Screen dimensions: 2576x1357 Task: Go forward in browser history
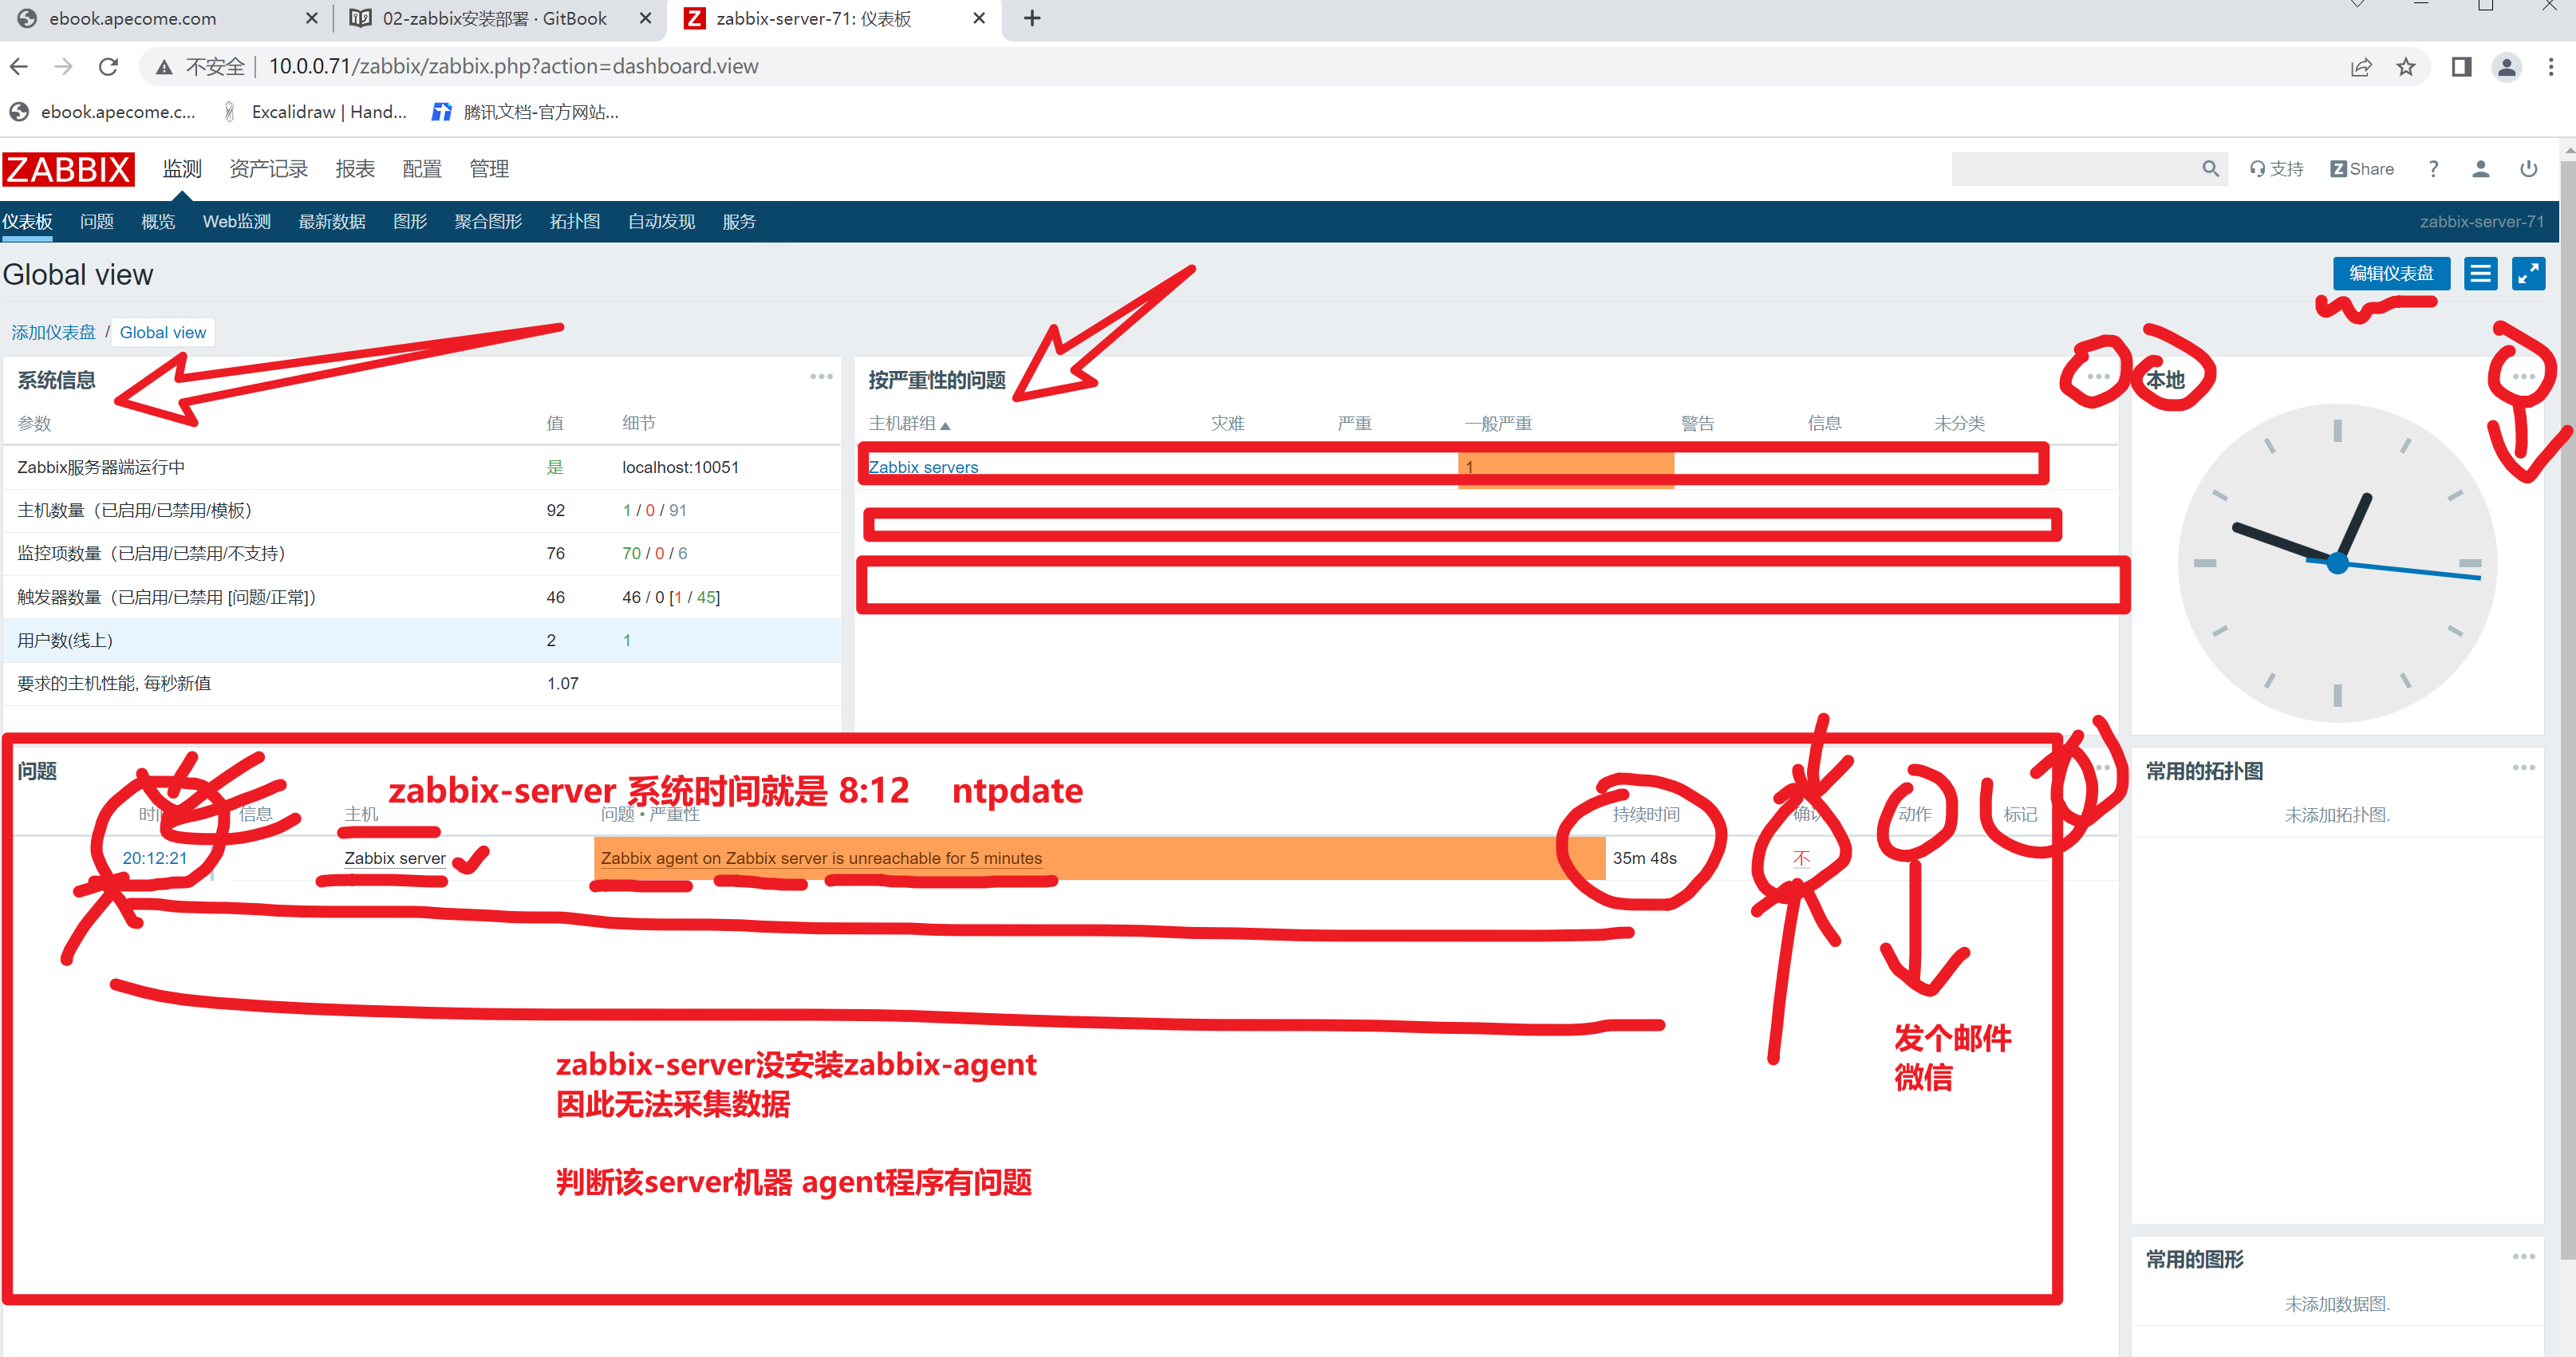[63, 66]
